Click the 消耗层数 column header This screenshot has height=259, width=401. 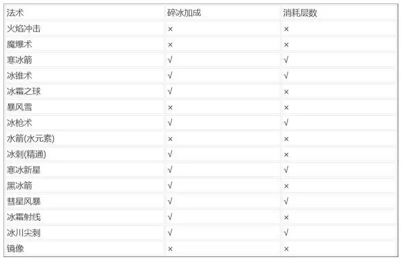point(300,13)
